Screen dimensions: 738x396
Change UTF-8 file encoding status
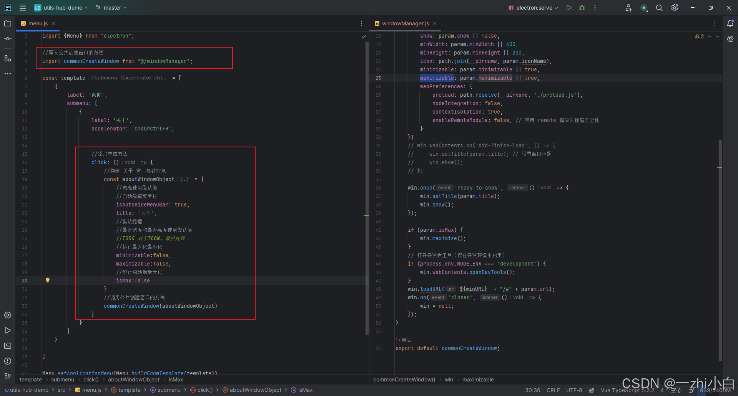[x=574, y=390]
